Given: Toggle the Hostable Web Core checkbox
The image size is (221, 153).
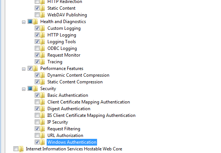Looking at the screenshot, I should point(16,149).
